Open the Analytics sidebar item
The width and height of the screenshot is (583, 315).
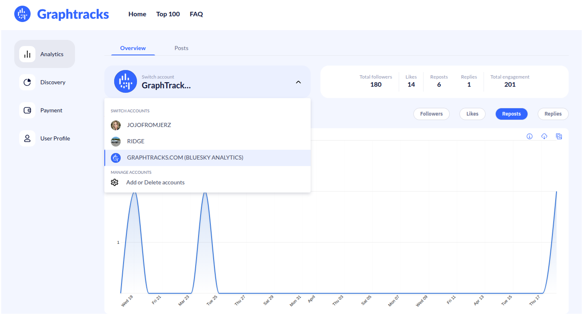(45, 54)
